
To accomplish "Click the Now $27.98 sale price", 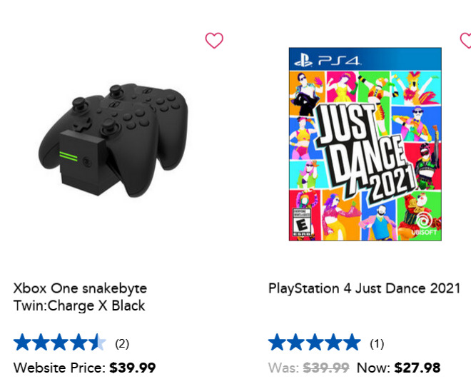I will [x=399, y=368].
